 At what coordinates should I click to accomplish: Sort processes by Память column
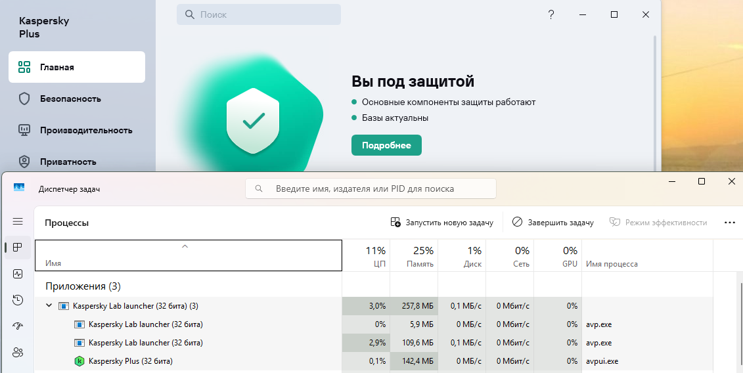pyautogui.click(x=414, y=255)
